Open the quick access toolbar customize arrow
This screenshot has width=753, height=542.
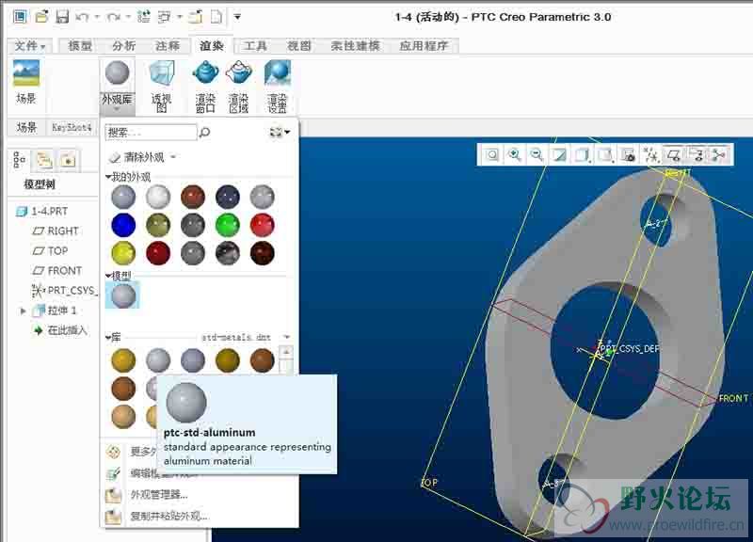(x=237, y=17)
